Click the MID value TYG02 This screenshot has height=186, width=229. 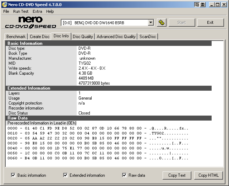[x=84, y=63]
